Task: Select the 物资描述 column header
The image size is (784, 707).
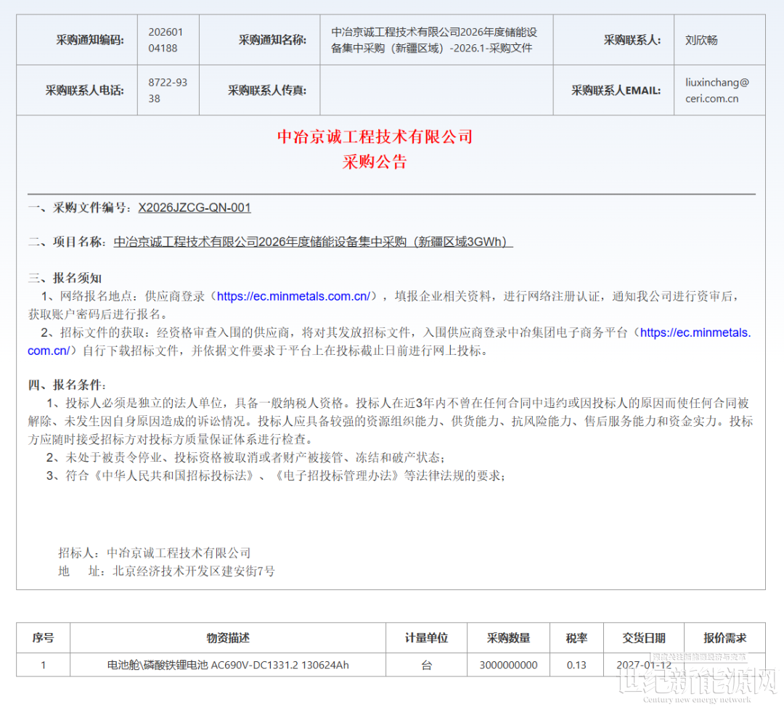Action: 228,638
